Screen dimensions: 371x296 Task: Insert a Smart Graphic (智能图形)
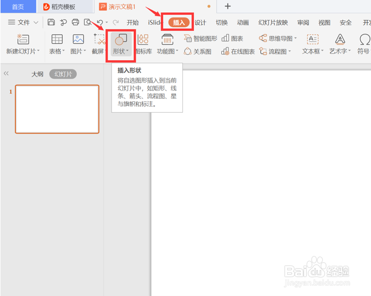click(201, 38)
